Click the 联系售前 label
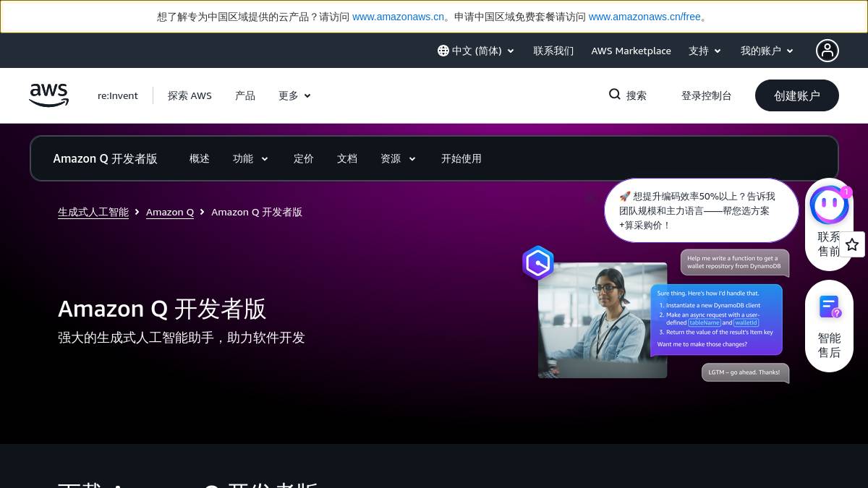 pyautogui.click(x=829, y=244)
